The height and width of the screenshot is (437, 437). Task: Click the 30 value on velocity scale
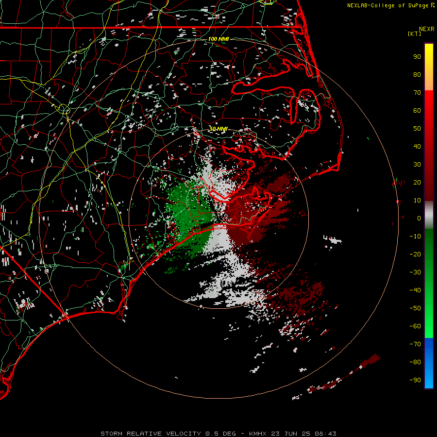pos(417,165)
